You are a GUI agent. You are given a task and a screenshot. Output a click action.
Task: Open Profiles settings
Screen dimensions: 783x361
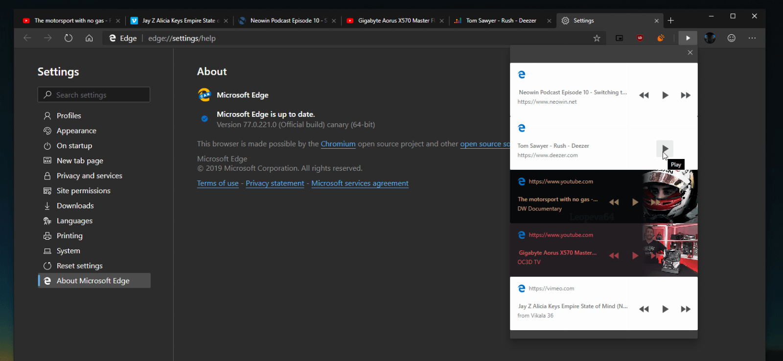94,116
